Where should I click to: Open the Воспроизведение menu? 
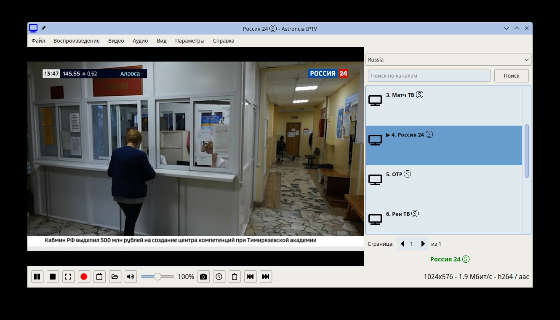[76, 41]
